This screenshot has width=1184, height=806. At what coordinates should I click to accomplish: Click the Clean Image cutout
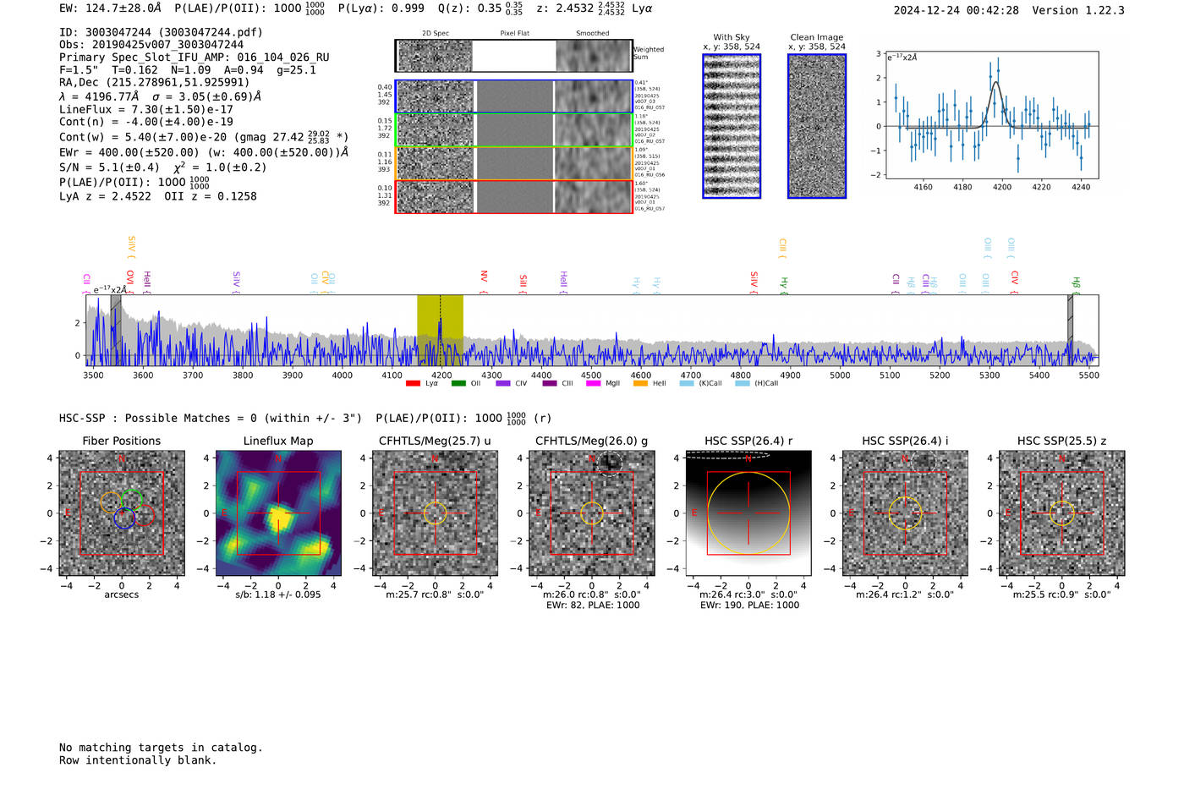[817, 126]
